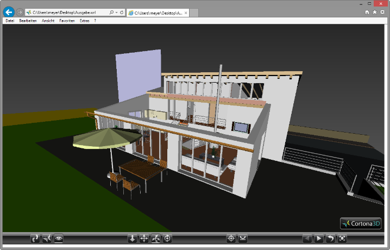This screenshot has width=390, height=250.
Task: Click the Restore view undo arrow
Action: pos(330,238)
